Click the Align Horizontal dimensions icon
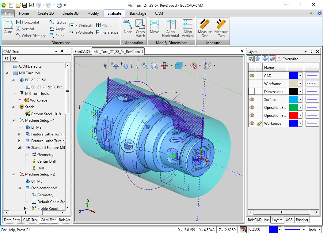This screenshot has width=323, height=233. click(170, 28)
